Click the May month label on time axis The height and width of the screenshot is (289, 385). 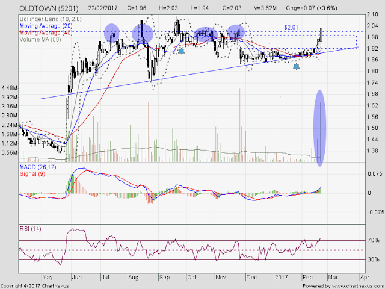[x=48, y=278]
